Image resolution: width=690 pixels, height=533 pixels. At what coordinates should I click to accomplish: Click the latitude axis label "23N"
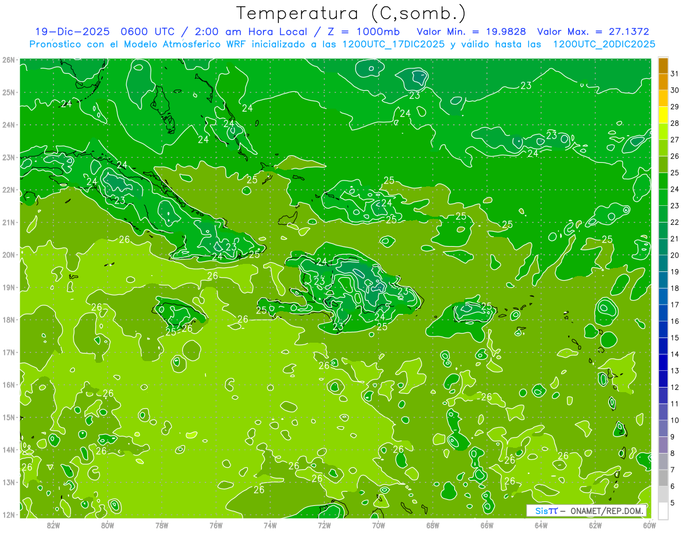(x=8, y=158)
